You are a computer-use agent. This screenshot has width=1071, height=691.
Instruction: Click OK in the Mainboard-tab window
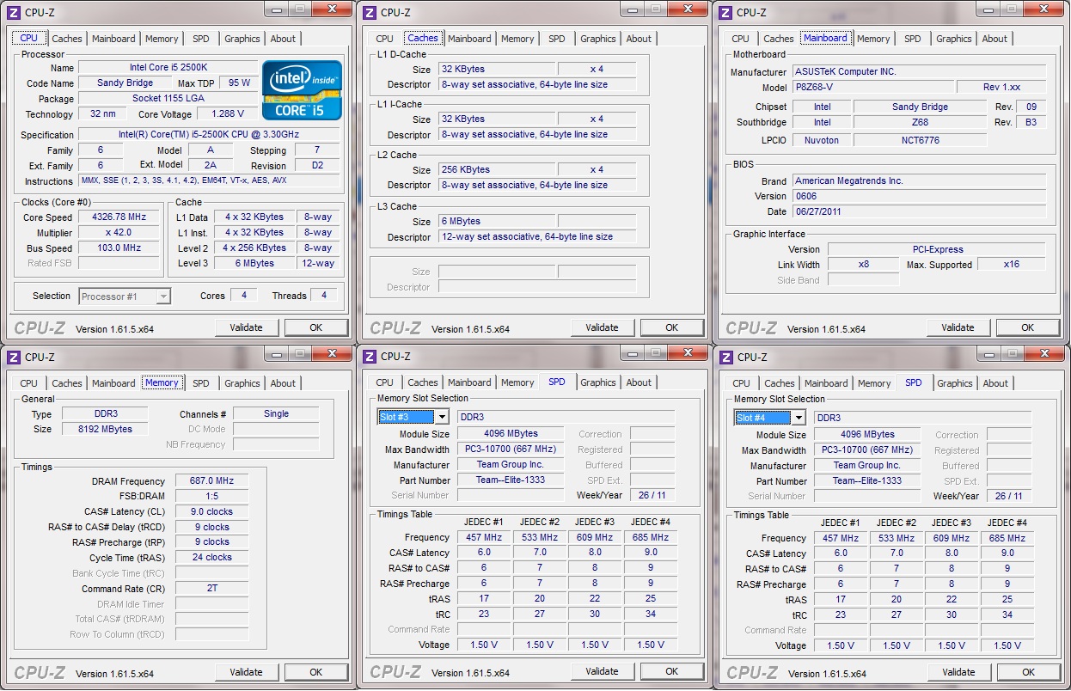[x=1027, y=327]
